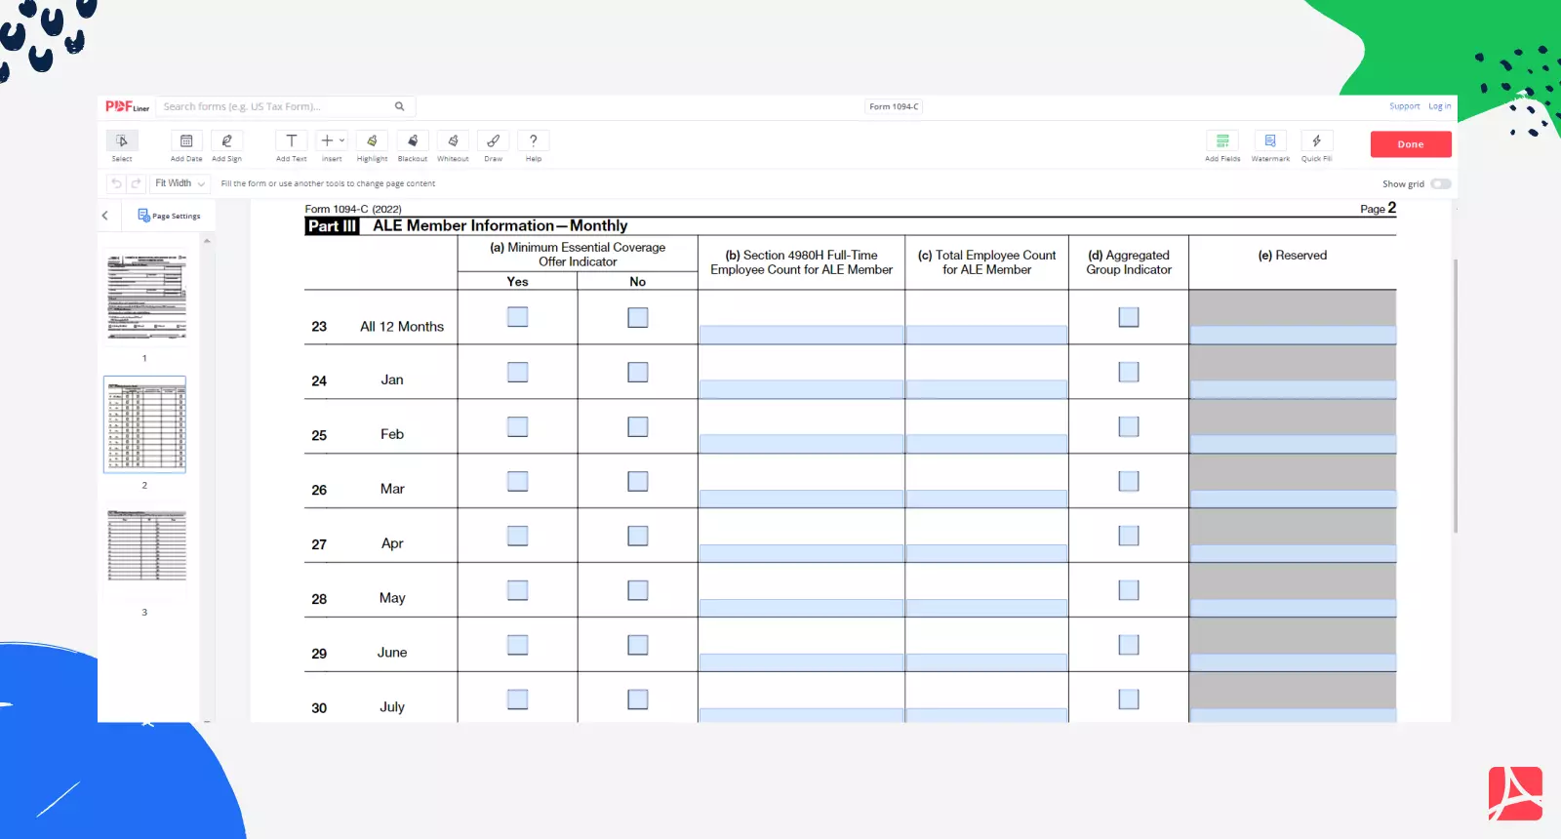Click the '(e) Reserved' column header
1561x839 pixels.
(1293, 256)
